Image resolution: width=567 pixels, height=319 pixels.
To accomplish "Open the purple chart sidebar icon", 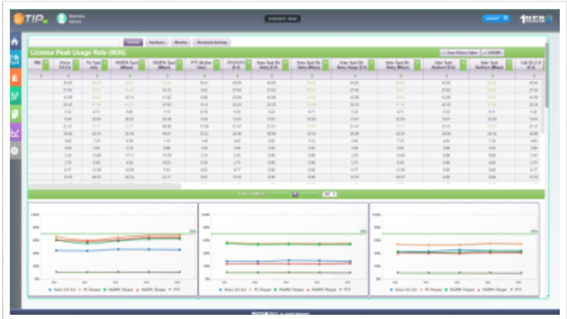I will click(15, 132).
